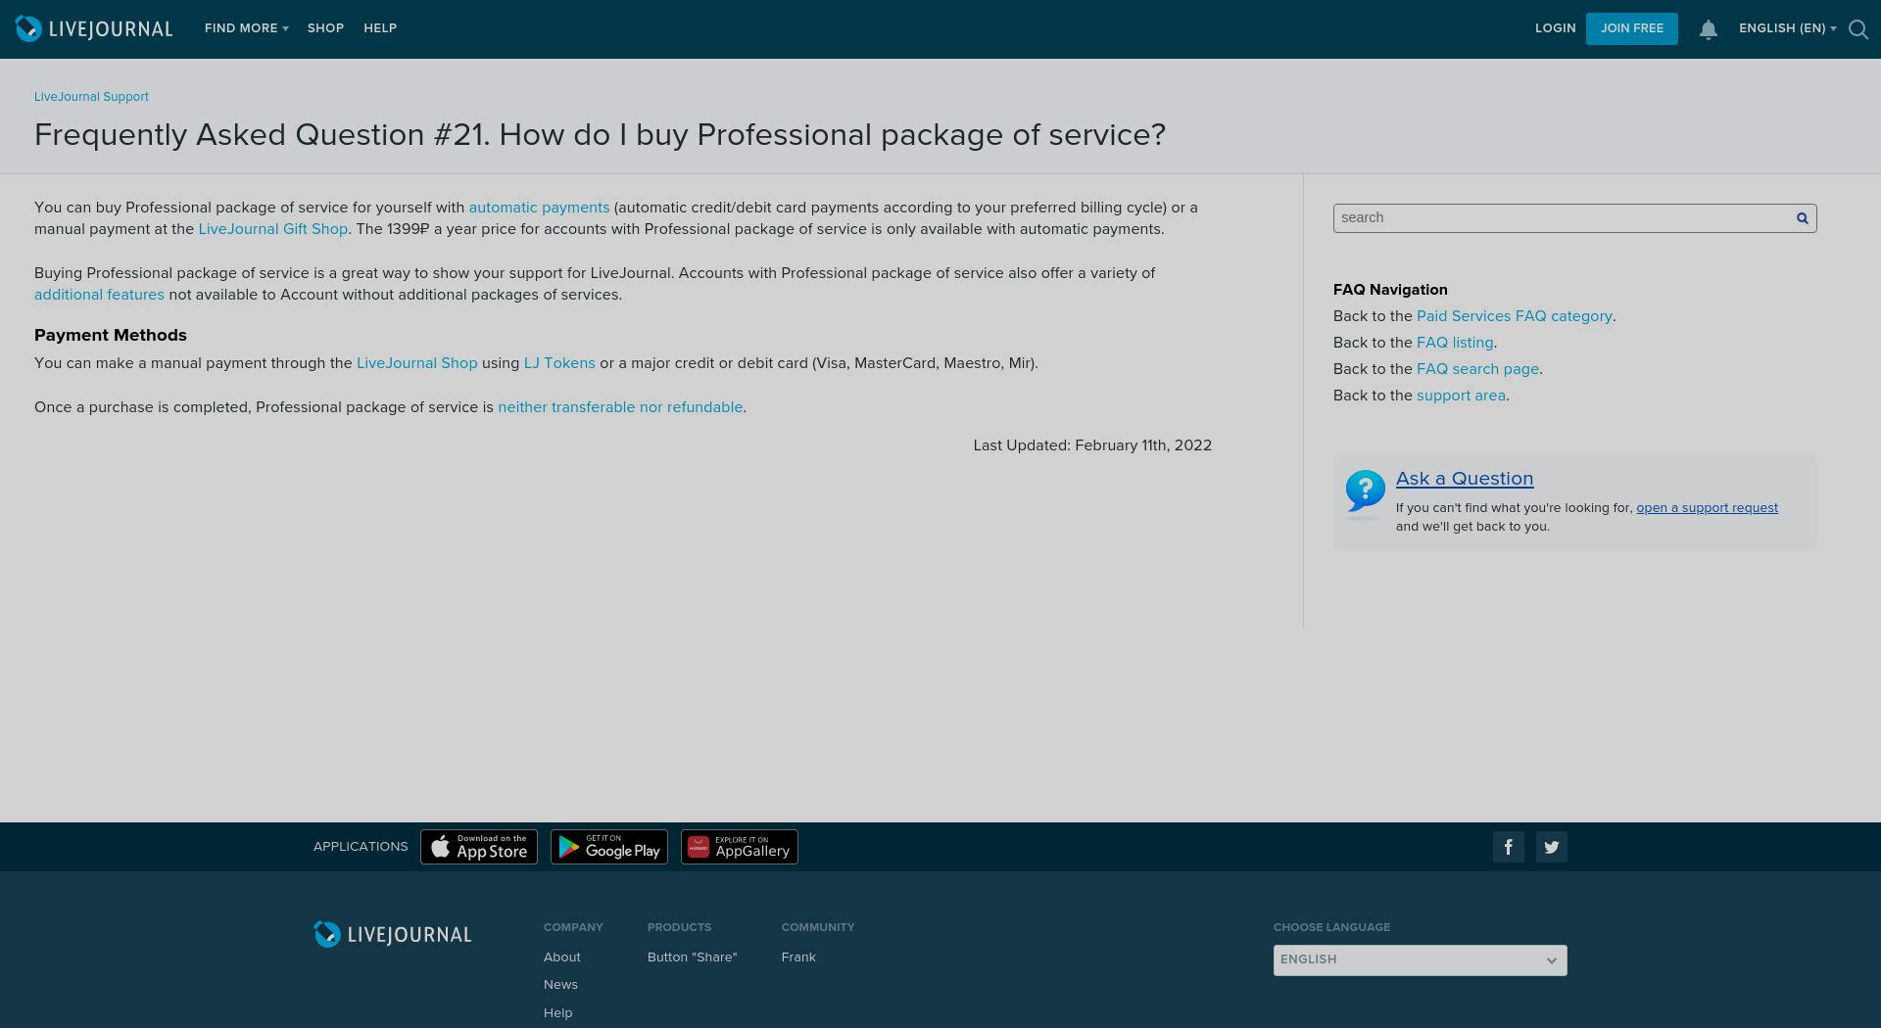Open the automatic payments link
The image size is (1881, 1028).
(x=539, y=208)
